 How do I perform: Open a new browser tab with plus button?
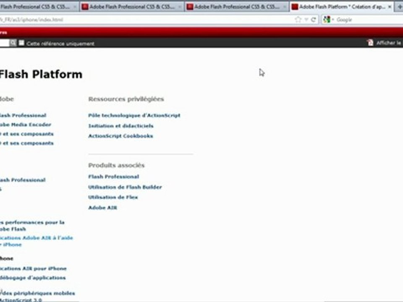400,7
